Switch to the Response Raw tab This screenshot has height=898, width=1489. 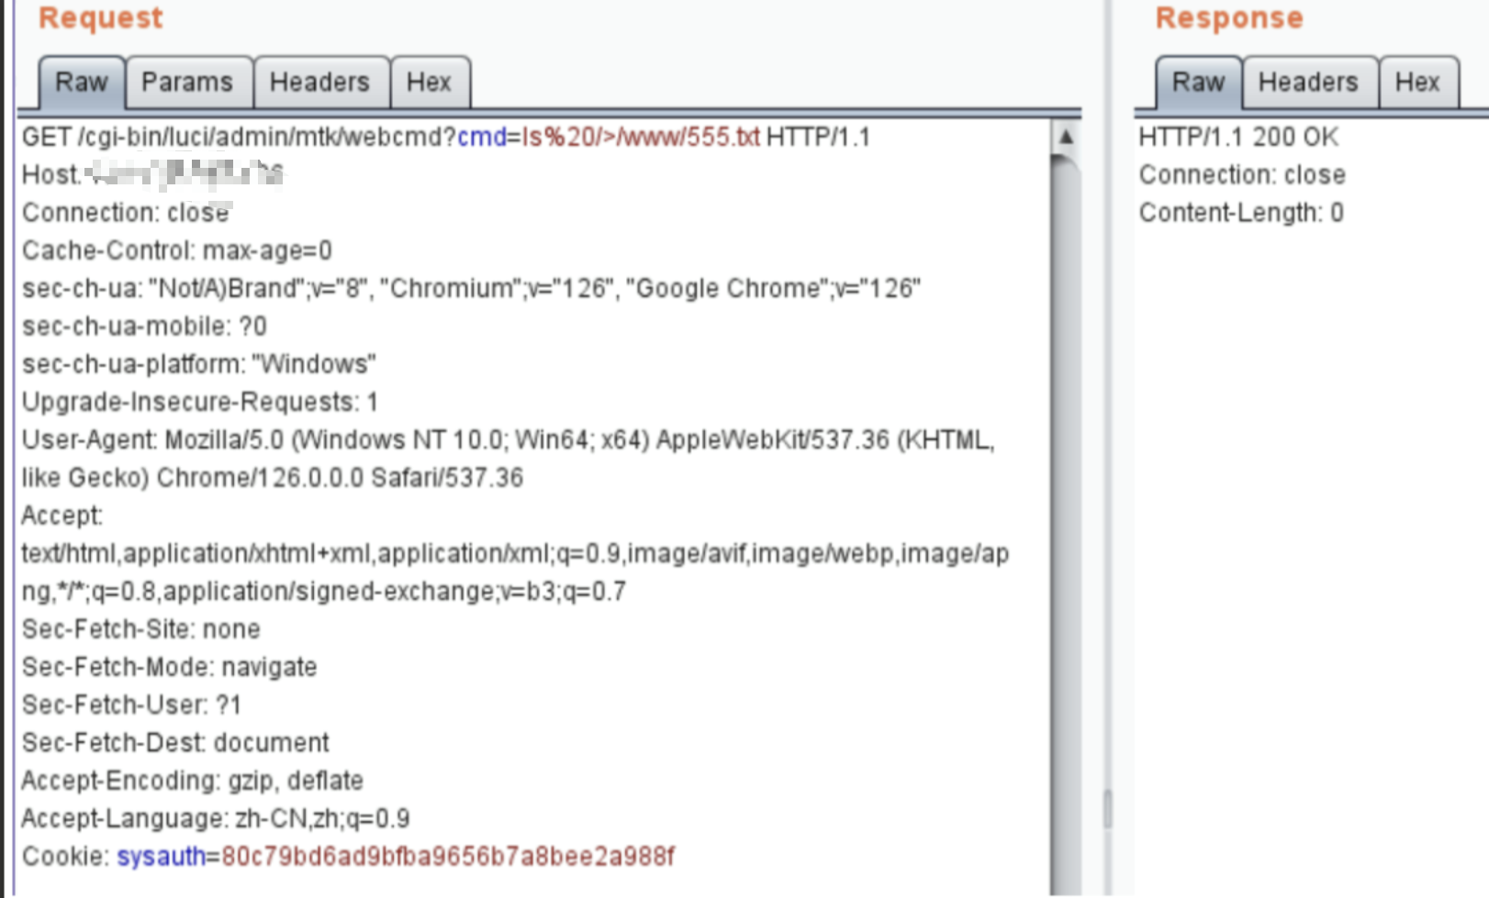pos(1198,83)
